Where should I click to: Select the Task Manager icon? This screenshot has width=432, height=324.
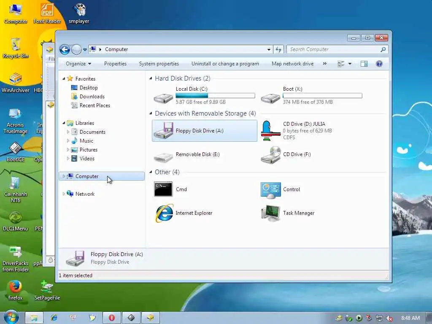click(x=270, y=213)
